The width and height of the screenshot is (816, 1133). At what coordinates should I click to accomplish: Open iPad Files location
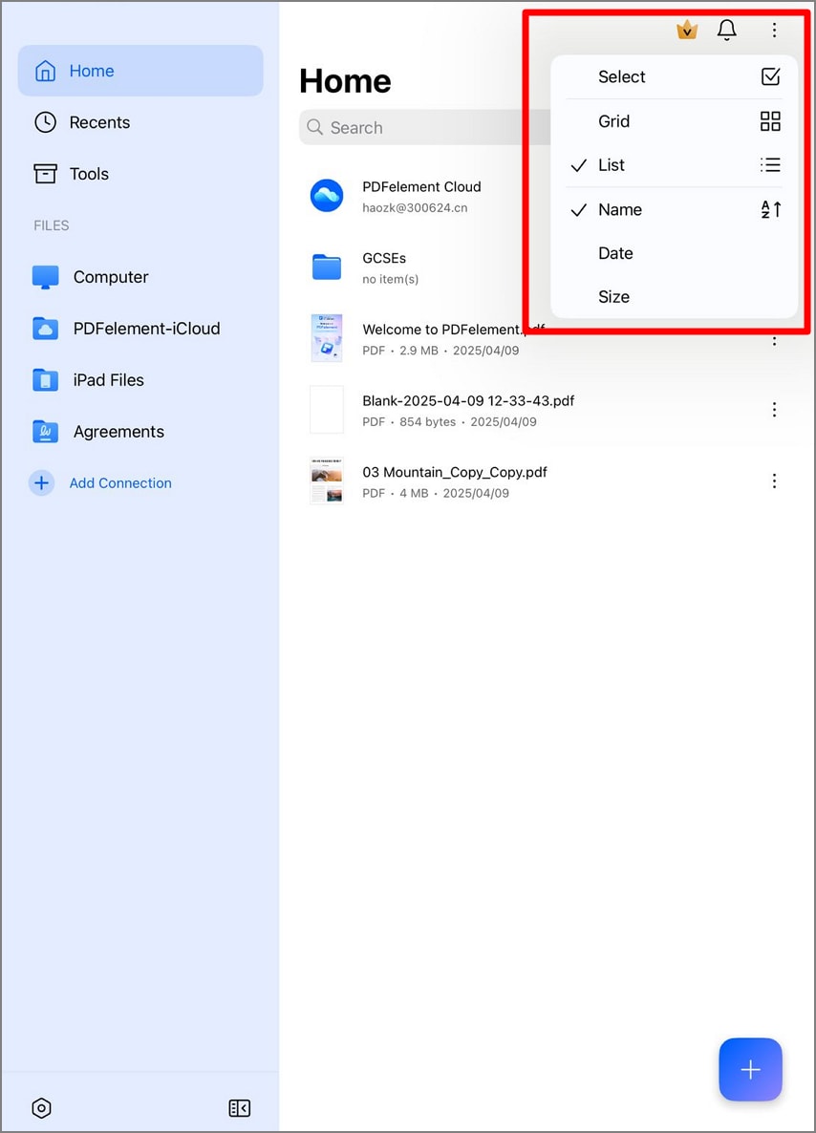click(x=140, y=379)
